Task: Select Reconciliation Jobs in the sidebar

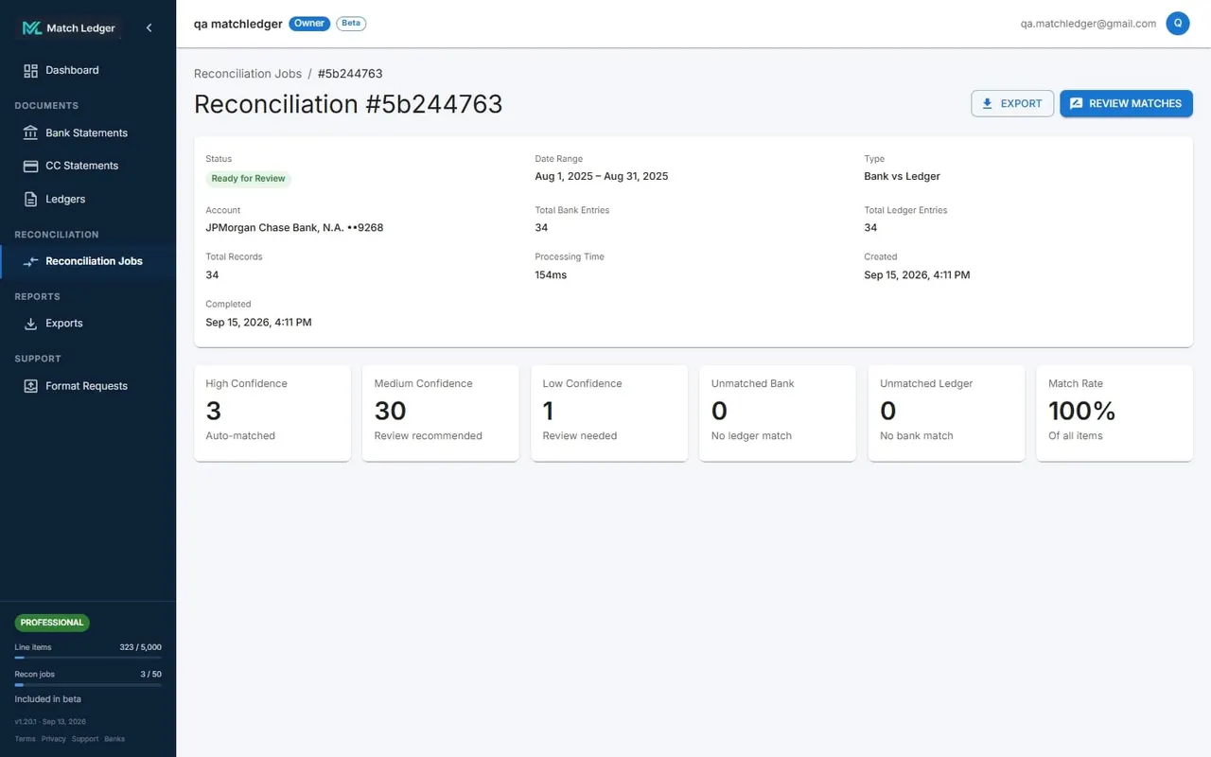Action: [x=88, y=261]
